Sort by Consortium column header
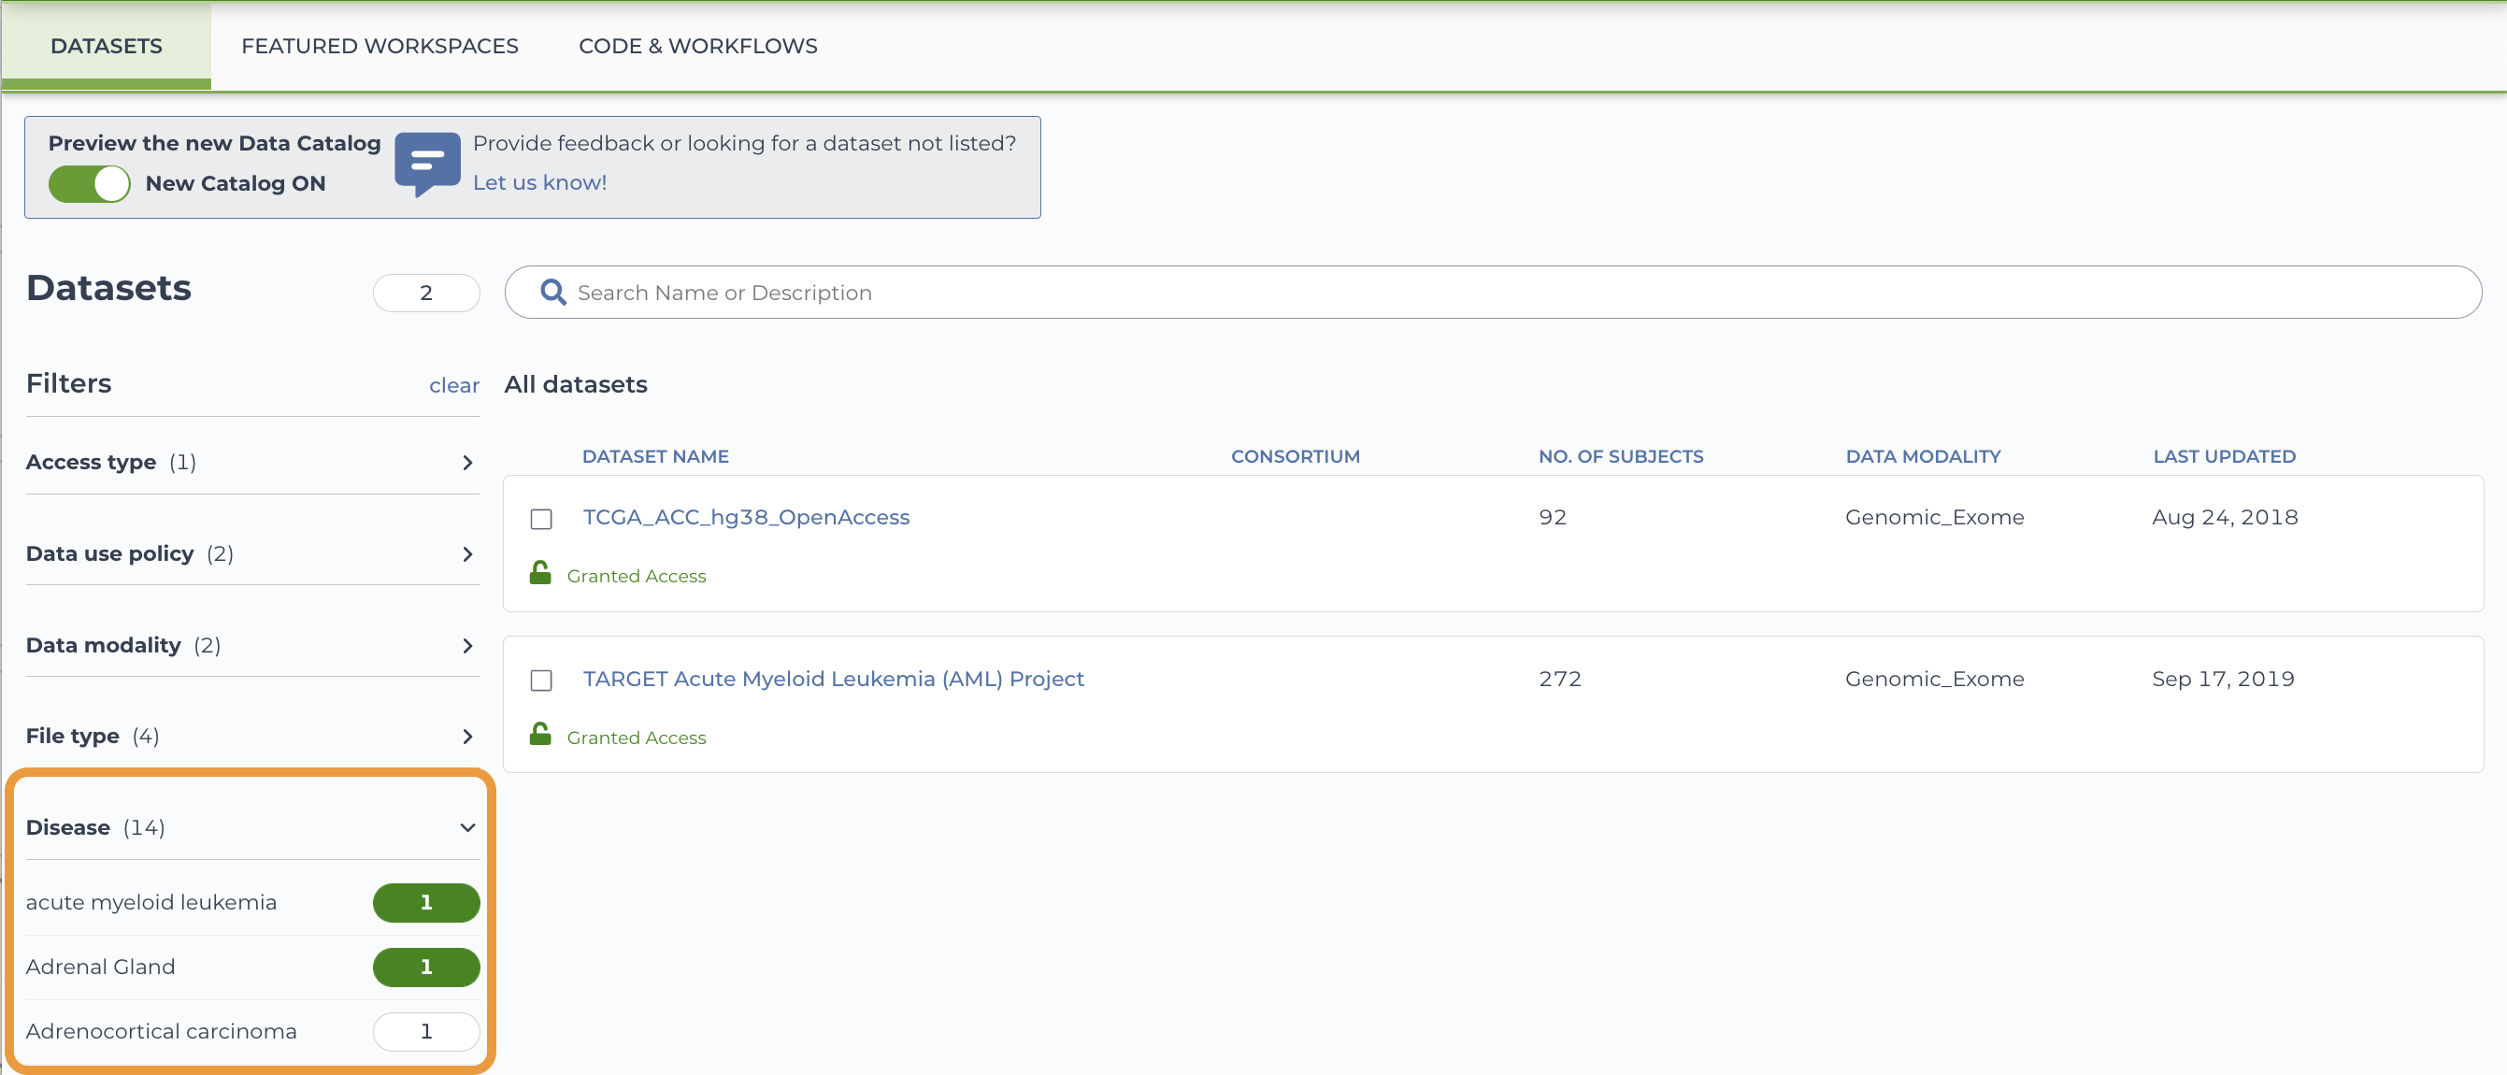Image resolution: width=2507 pixels, height=1075 pixels. click(1296, 456)
